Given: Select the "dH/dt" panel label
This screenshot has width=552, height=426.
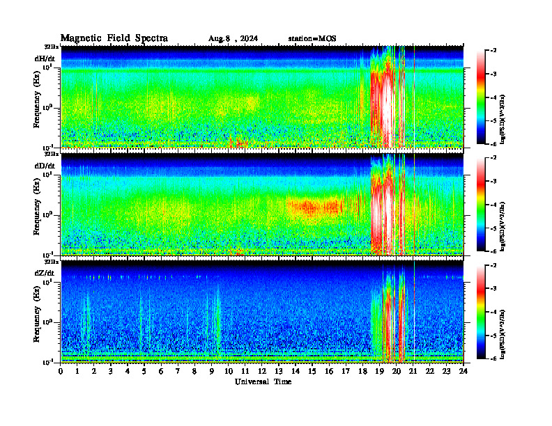Looking at the screenshot, I should tap(45, 58).
